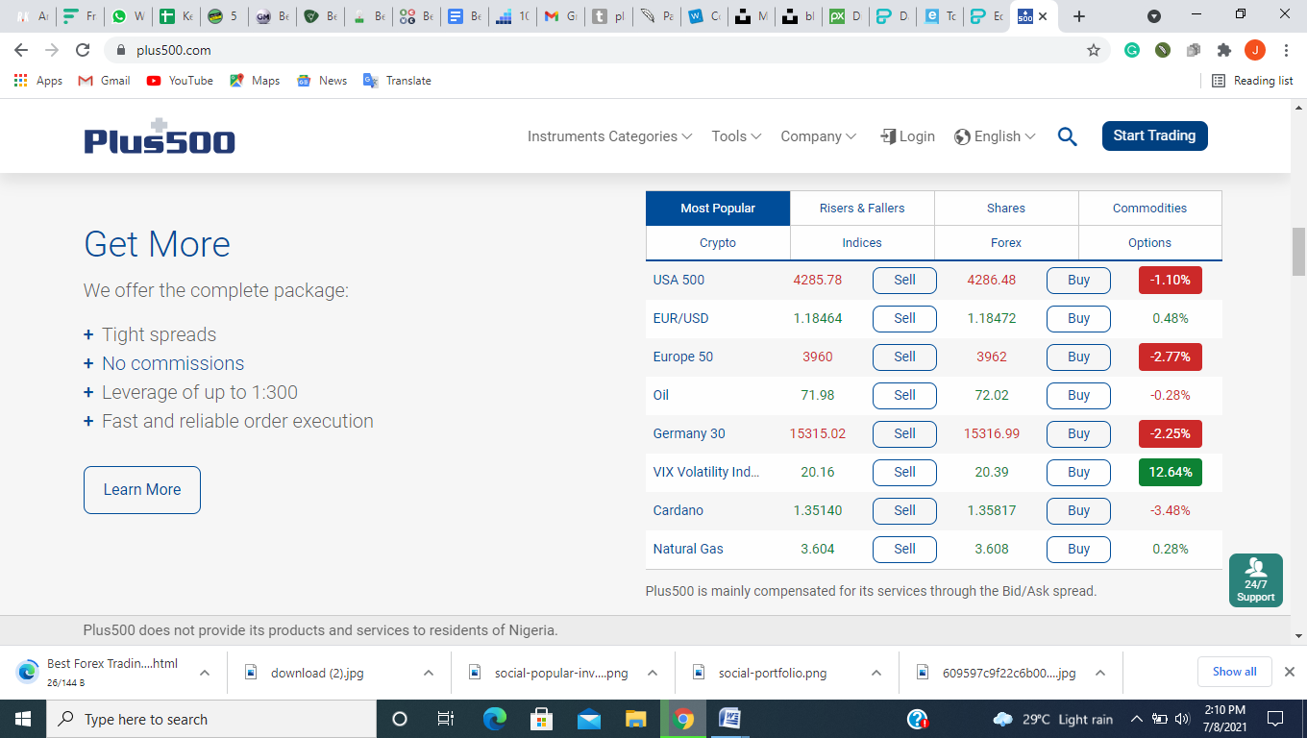
Task: Open the USA 500 instrument link
Action: [x=678, y=280]
